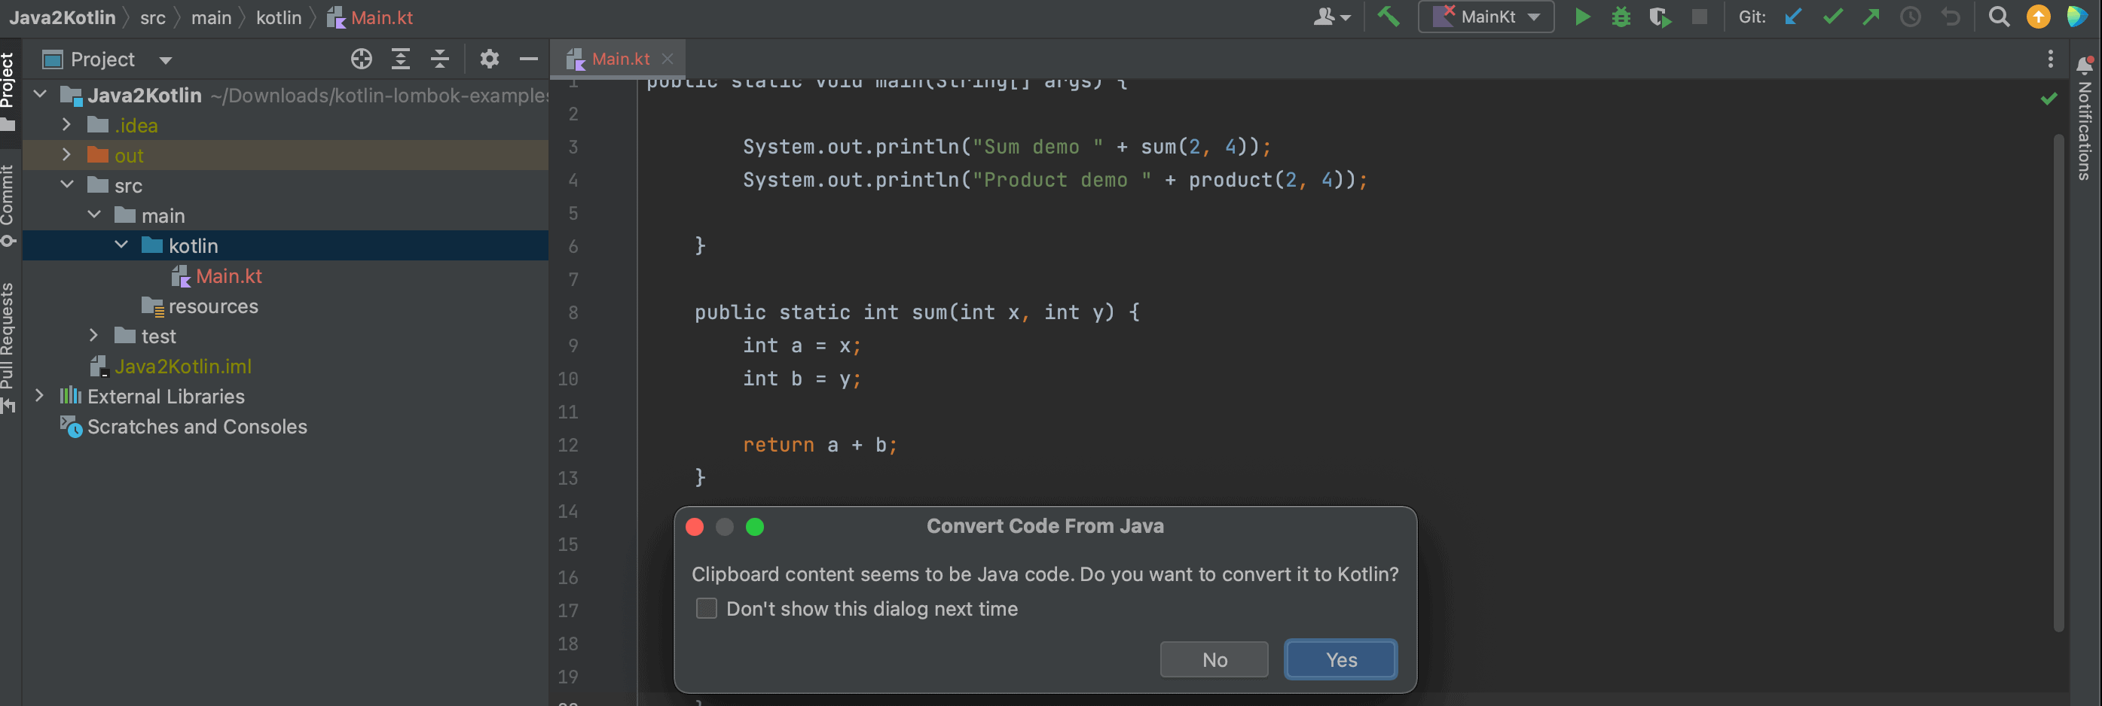
Task: Expand the .idea folder
Action: [67, 125]
